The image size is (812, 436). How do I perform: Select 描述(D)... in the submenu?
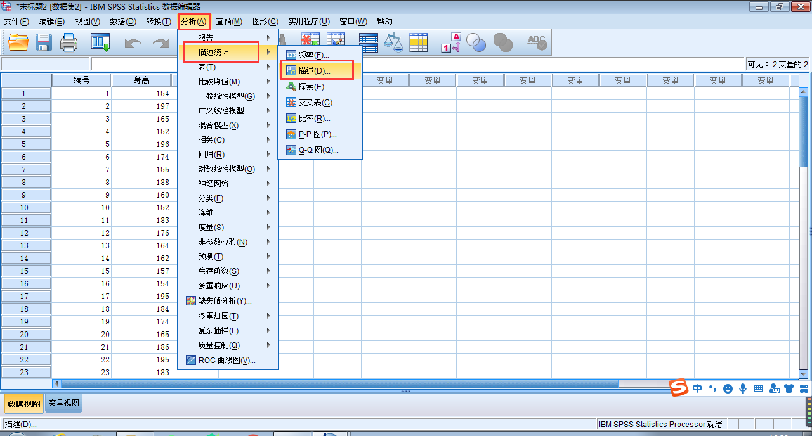click(320, 71)
